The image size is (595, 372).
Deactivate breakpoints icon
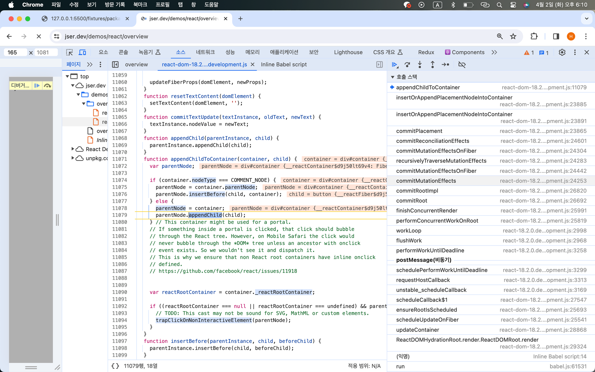[x=462, y=65]
